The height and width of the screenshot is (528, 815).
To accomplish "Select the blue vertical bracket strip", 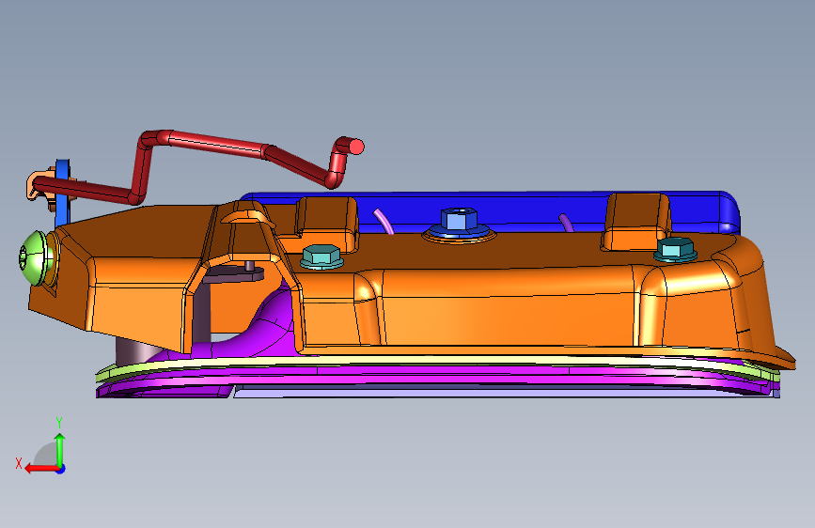I will [62, 208].
